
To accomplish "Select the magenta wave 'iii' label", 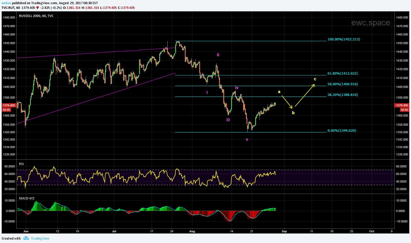I will click(228, 120).
